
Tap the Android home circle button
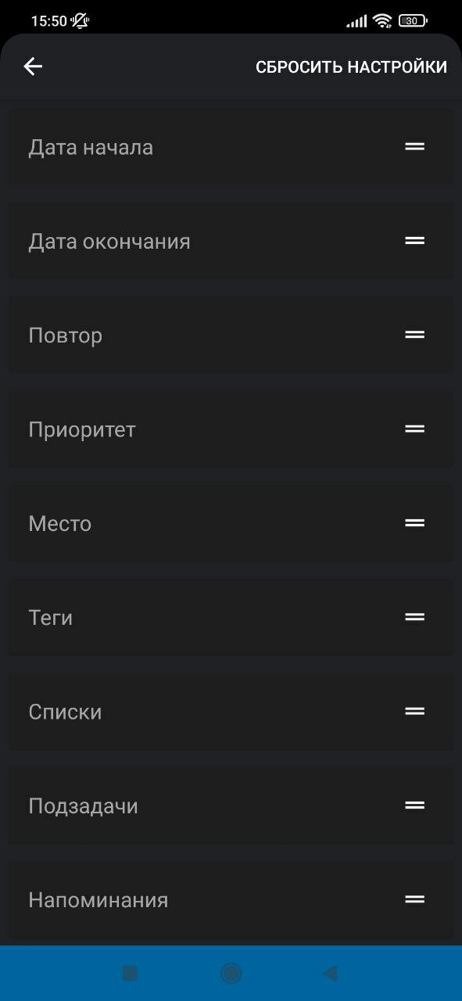tap(231, 973)
